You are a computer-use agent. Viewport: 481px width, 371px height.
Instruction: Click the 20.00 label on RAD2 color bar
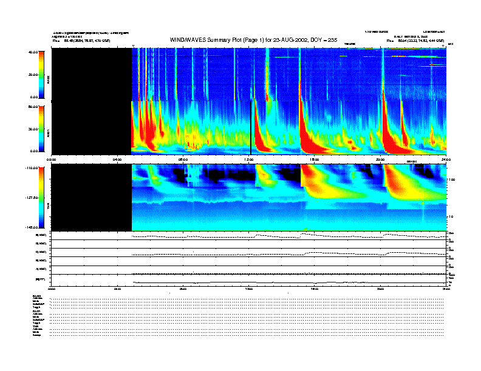pyautogui.click(x=33, y=75)
